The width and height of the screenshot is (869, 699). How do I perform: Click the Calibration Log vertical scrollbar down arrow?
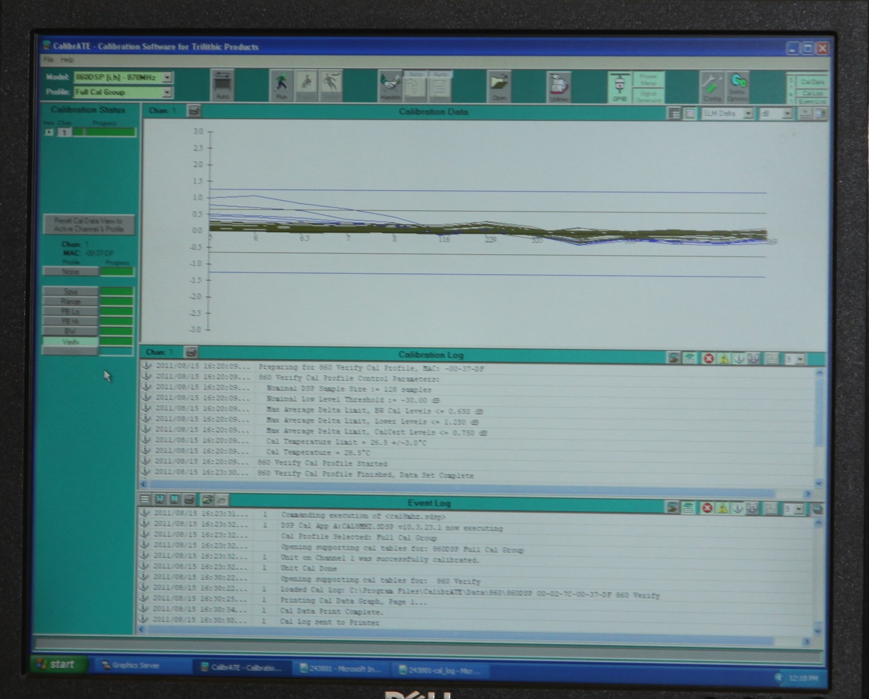click(x=819, y=483)
